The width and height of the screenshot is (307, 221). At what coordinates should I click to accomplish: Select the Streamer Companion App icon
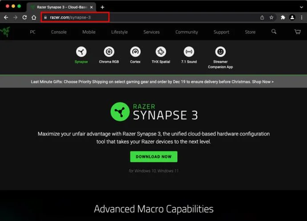(x=220, y=52)
